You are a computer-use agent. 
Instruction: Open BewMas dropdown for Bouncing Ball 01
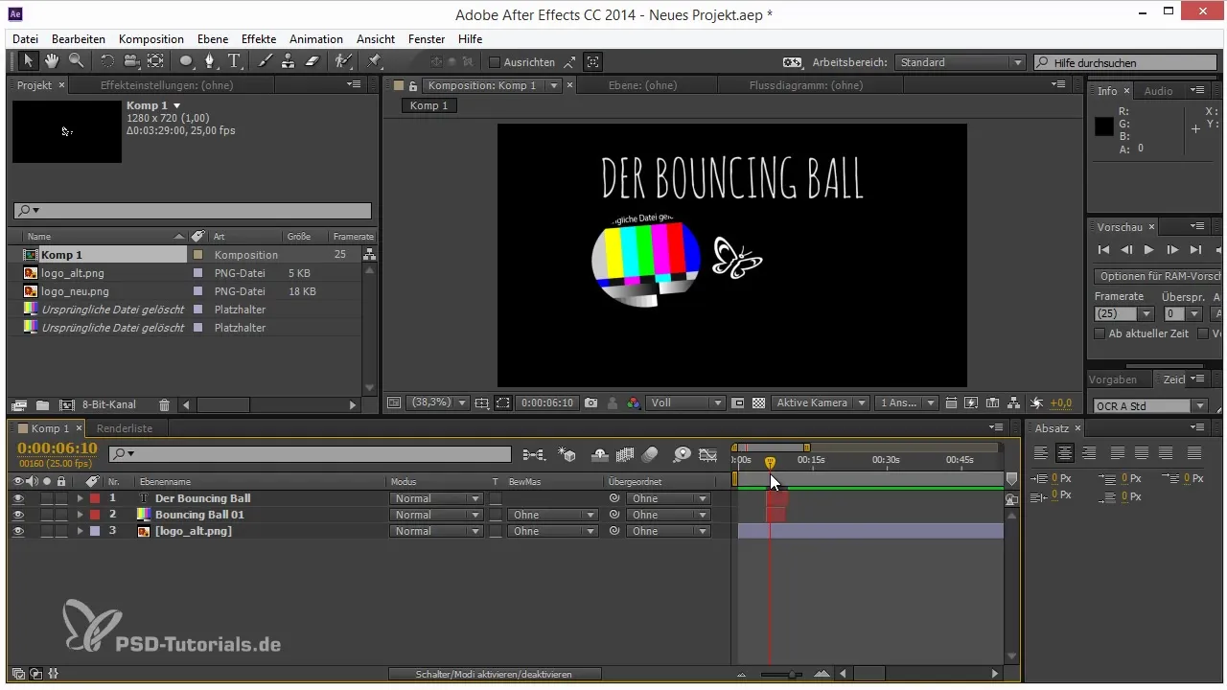click(552, 515)
